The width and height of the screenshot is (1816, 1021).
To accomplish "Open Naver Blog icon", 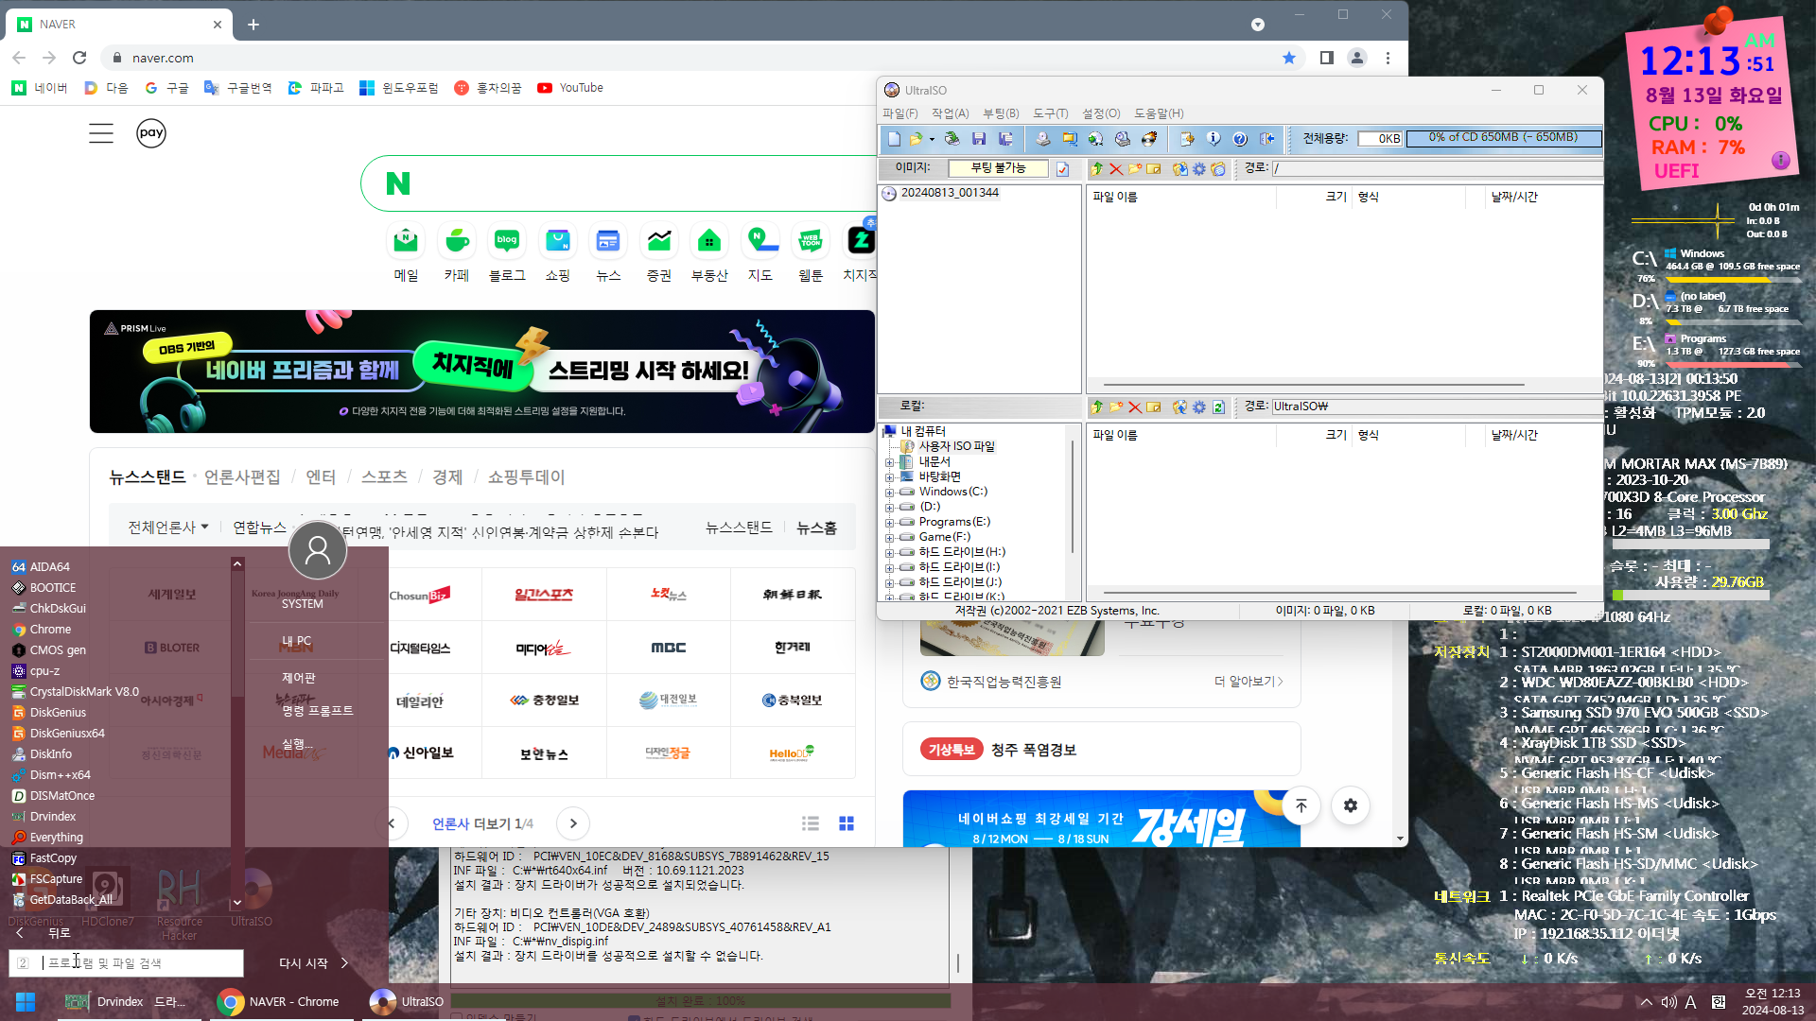I will 507,242.
